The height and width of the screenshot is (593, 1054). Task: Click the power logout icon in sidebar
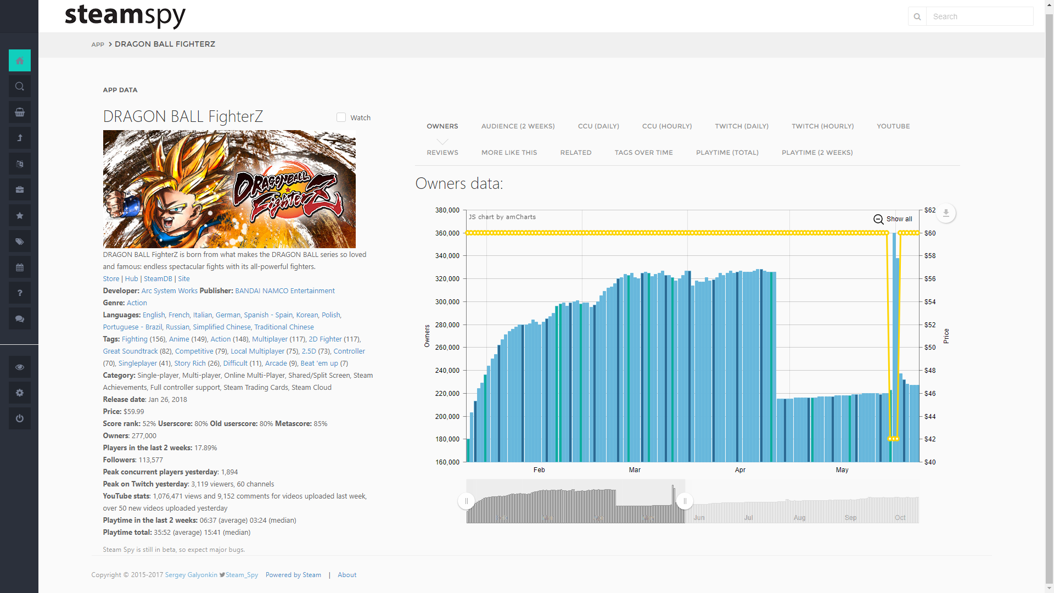[x=20, y=418]
